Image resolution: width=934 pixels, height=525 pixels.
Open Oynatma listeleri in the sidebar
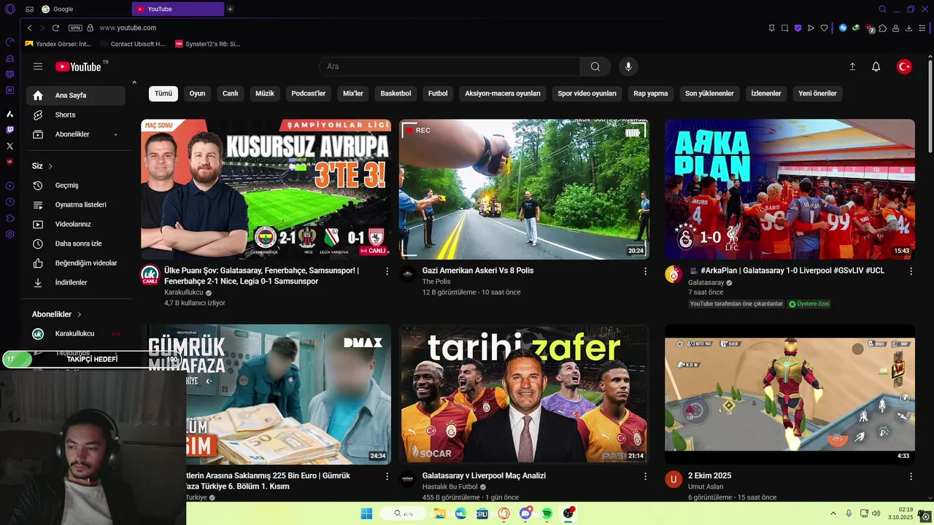click(76, 205)
